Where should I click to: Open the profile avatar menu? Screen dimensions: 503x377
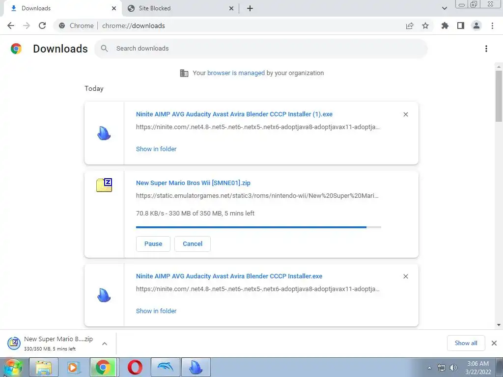tap(476, 26)
